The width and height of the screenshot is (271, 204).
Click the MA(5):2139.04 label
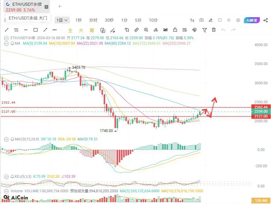coord(35,43)
